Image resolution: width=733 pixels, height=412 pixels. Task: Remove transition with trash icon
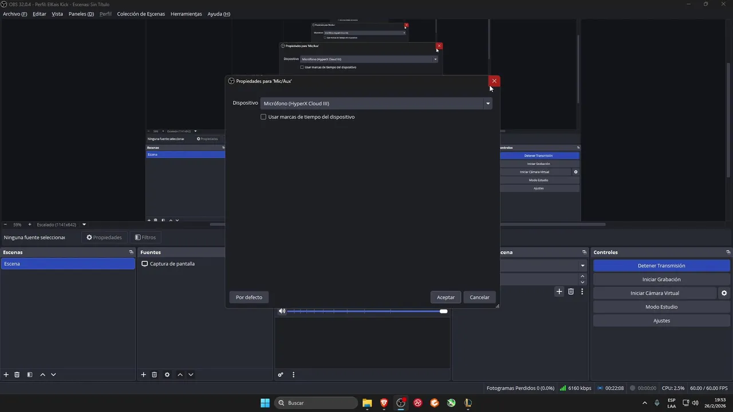click(571, 291)
